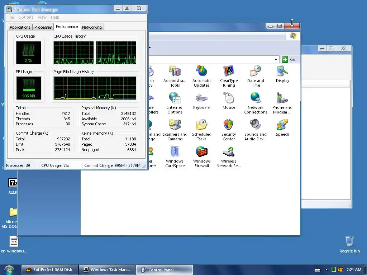Click the status bar Processes: 30
The width and height of the screenshot is (367, 275).
[18, 165]
